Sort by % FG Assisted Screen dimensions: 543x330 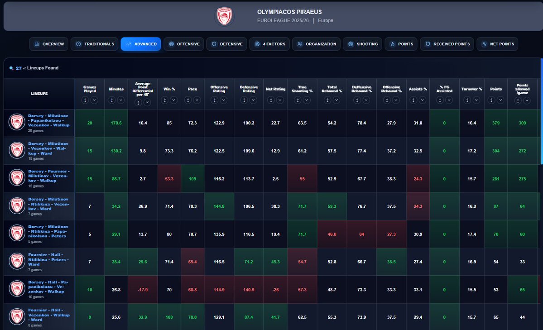[x=440, y=100]
